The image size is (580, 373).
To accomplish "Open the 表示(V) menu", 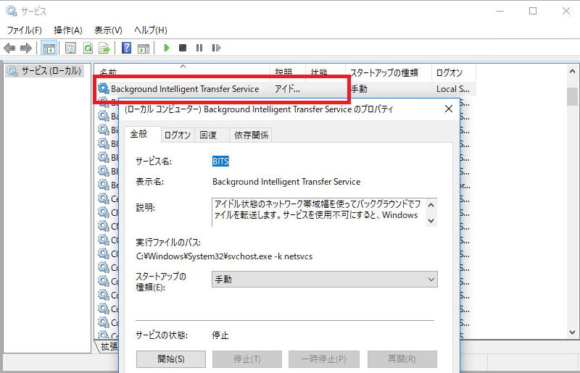I will point(108,30).
